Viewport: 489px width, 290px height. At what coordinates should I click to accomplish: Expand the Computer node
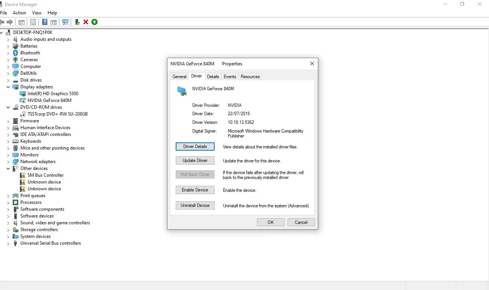pyautogui.click(x=8, y=66)
